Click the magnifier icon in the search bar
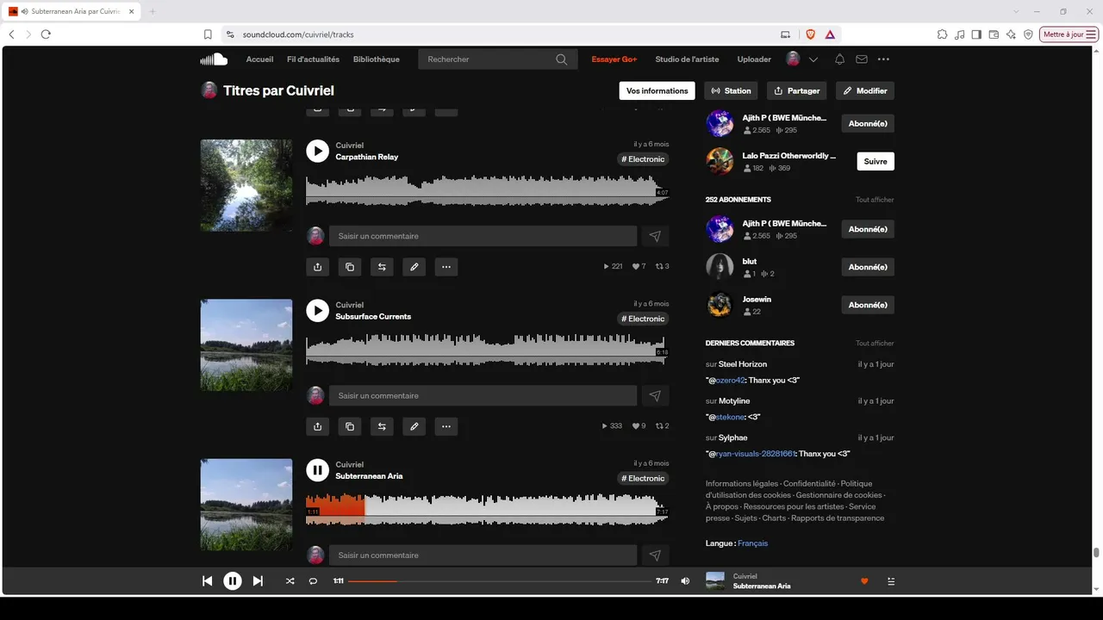Screen dimensions: 1103x620 click(562, 59)
